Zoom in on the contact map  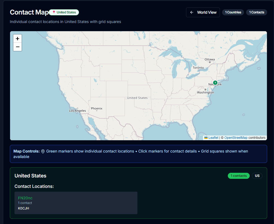click(x=17, y=39)
